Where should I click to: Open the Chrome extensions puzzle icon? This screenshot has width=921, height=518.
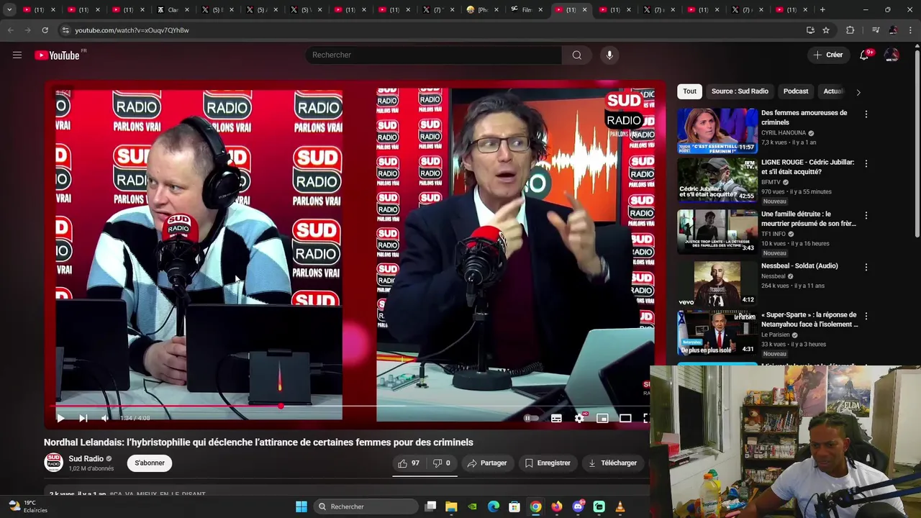tap(850, 30)
